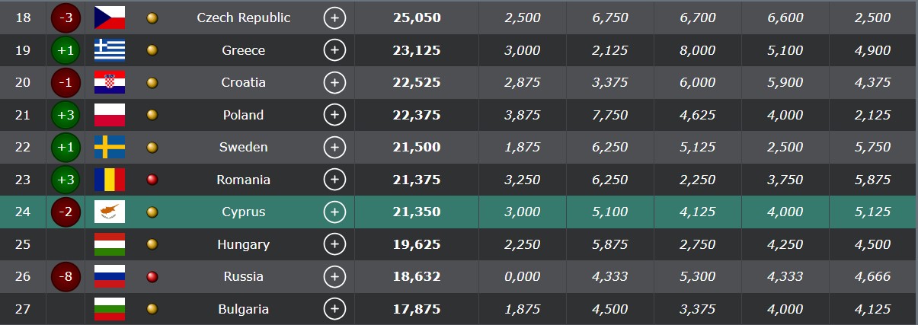918x325 pixels.
Task: Click the Greece flag icon
Action: pos(110,50)
